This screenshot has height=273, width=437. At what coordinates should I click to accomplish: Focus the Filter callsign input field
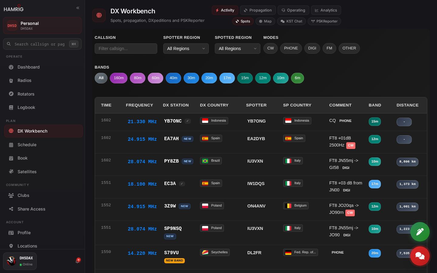[x=126, y=49]
